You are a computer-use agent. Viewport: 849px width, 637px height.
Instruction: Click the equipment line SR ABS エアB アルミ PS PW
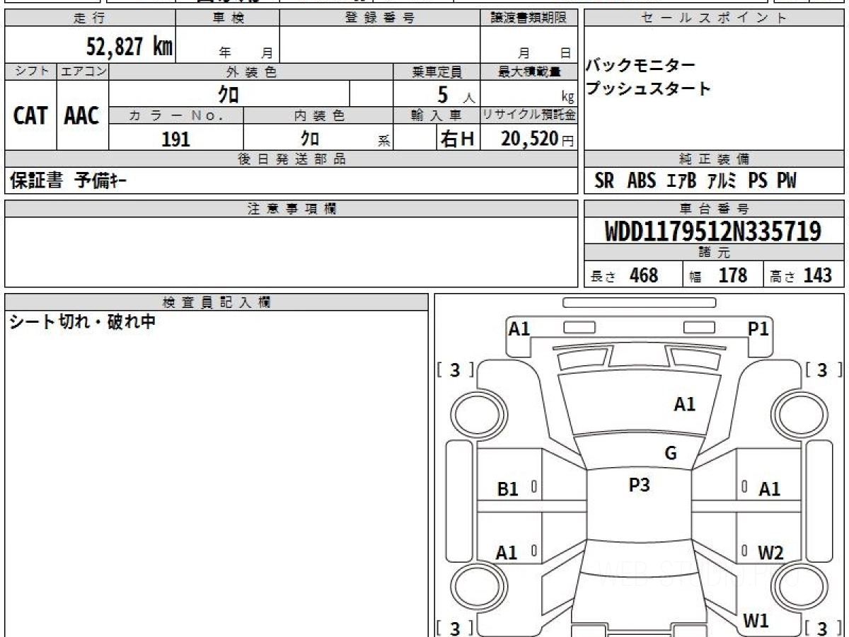tap(695, 181)
